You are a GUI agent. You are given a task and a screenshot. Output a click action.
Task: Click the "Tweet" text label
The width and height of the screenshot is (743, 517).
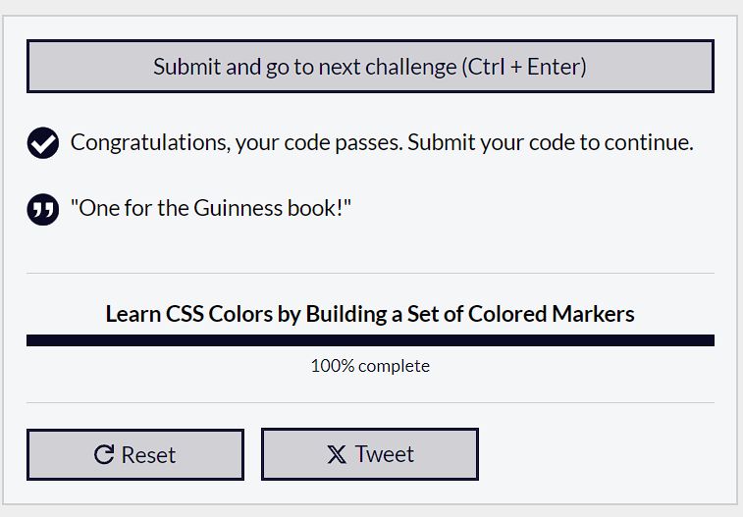pos(385,454)
